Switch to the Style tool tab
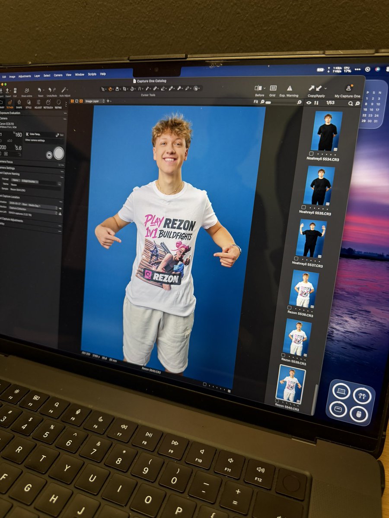 (29, 104)
